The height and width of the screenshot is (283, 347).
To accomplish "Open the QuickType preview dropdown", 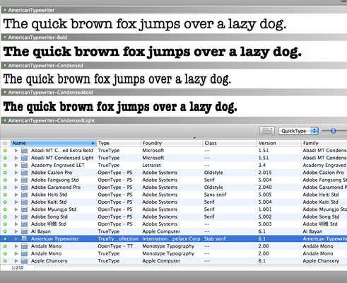I will (298, 131).
